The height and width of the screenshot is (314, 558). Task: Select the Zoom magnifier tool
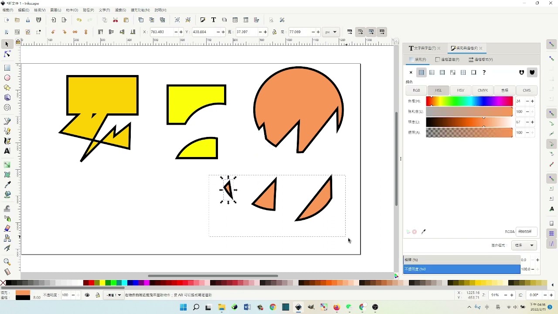coord(7,262)
